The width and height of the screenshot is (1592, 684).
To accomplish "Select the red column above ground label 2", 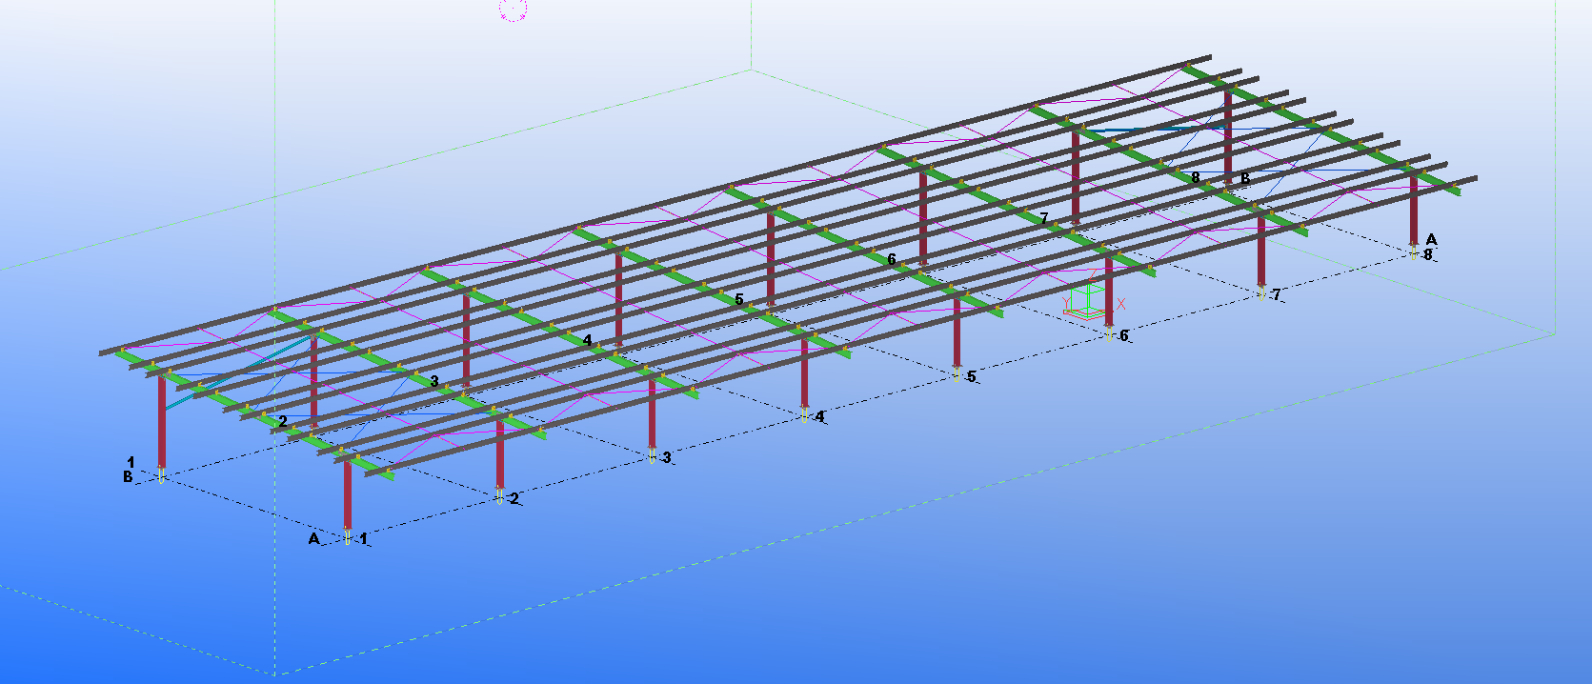I will pyautogui.click(x=499, y=457).
